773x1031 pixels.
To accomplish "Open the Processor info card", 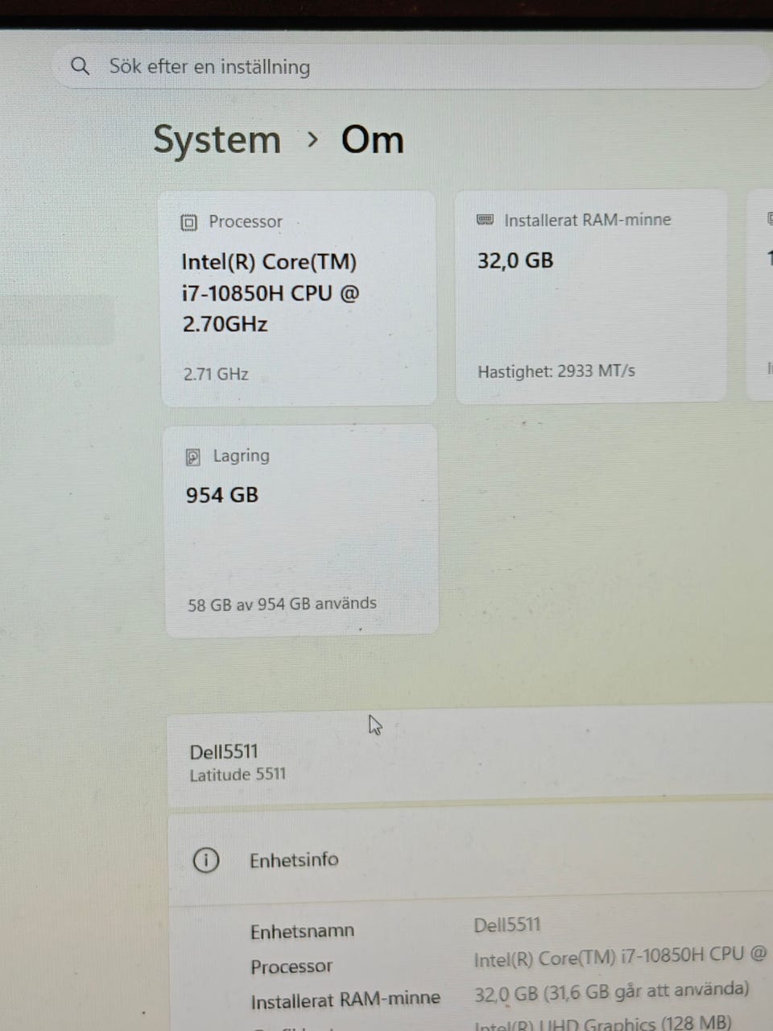I will click(299, 298).
